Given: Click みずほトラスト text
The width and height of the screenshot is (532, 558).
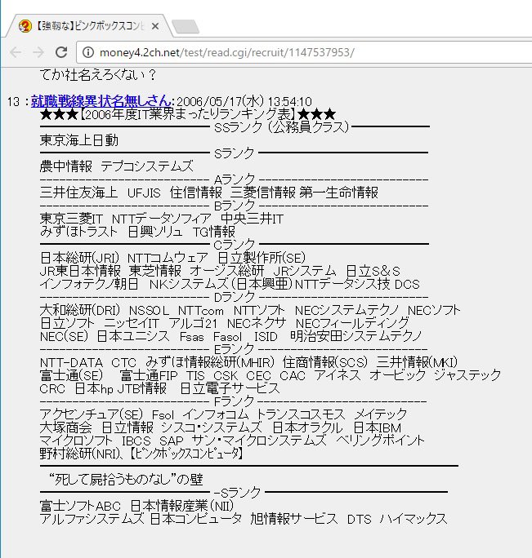Looking at the screenshot, I should click(x=78, y=232).
